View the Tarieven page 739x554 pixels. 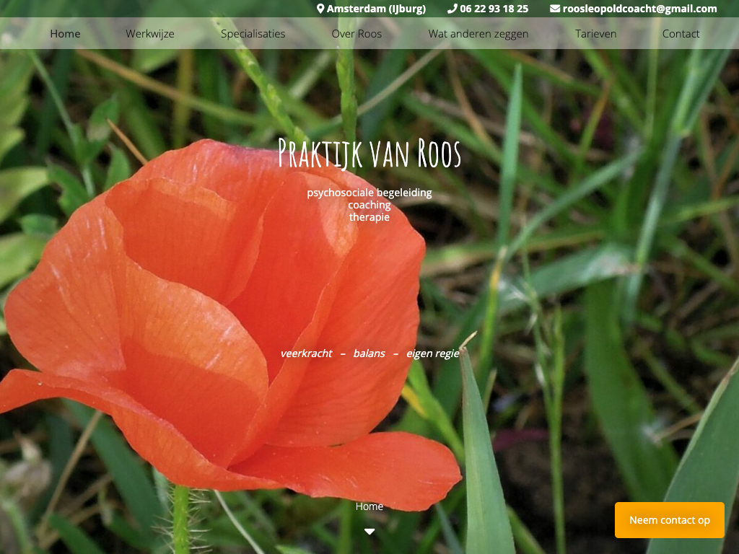coord(595,34)
